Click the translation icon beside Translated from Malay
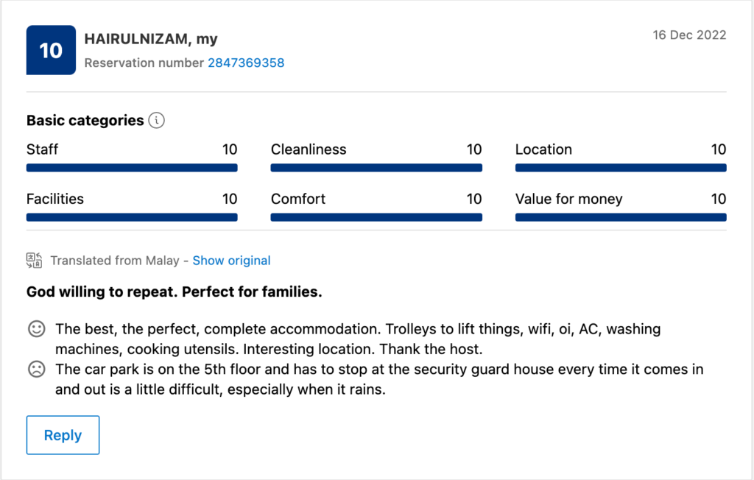The height and width of the screenshot is (480, 754). 34,261
